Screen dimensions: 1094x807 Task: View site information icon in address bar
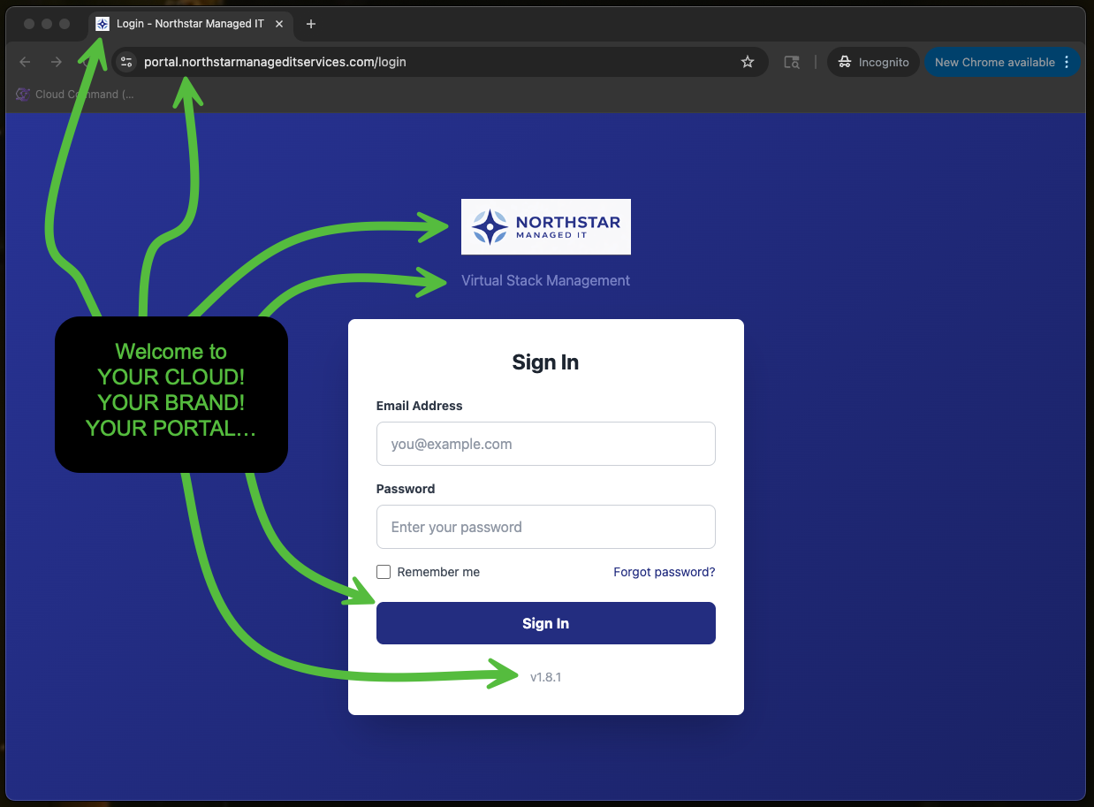pyautogui.click(x=126, y=62)
